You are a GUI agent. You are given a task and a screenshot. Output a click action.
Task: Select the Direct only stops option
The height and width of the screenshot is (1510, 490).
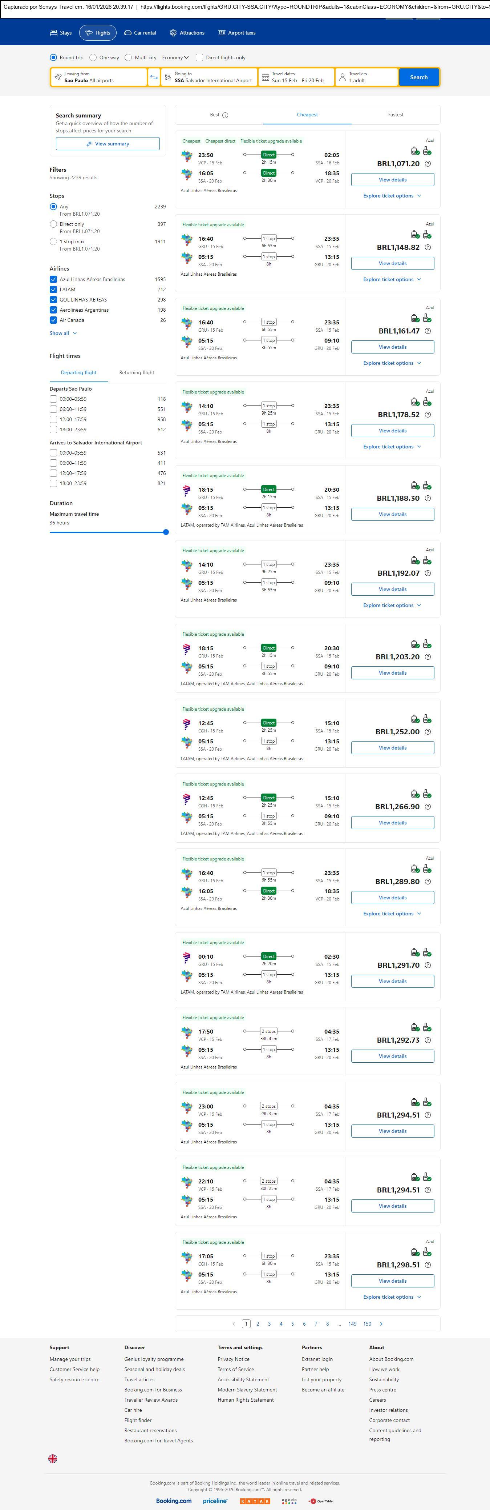53,224
